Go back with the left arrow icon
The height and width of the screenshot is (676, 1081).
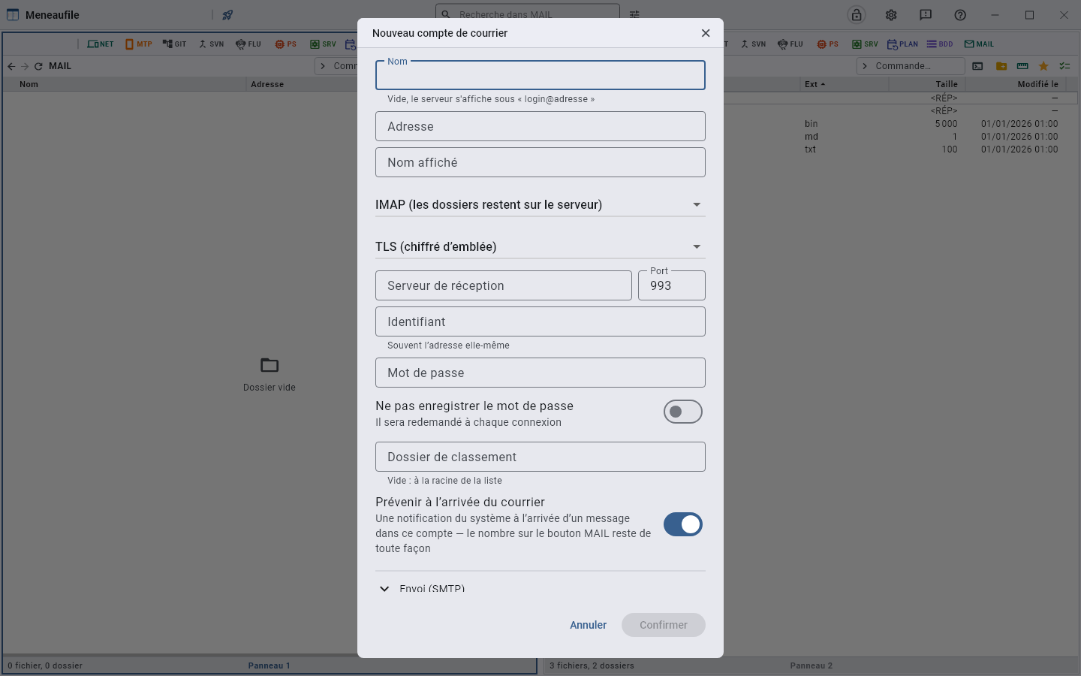(x=11, y=66)
